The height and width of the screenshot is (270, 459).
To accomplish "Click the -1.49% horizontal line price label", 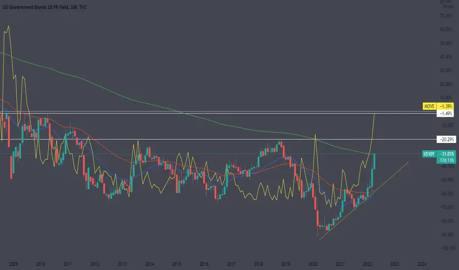I will 445,113.
